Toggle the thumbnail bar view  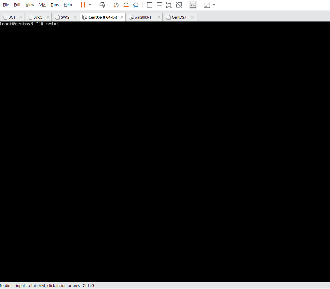159,5
